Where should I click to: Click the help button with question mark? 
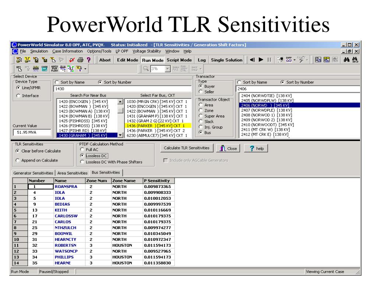coord(256,148)
